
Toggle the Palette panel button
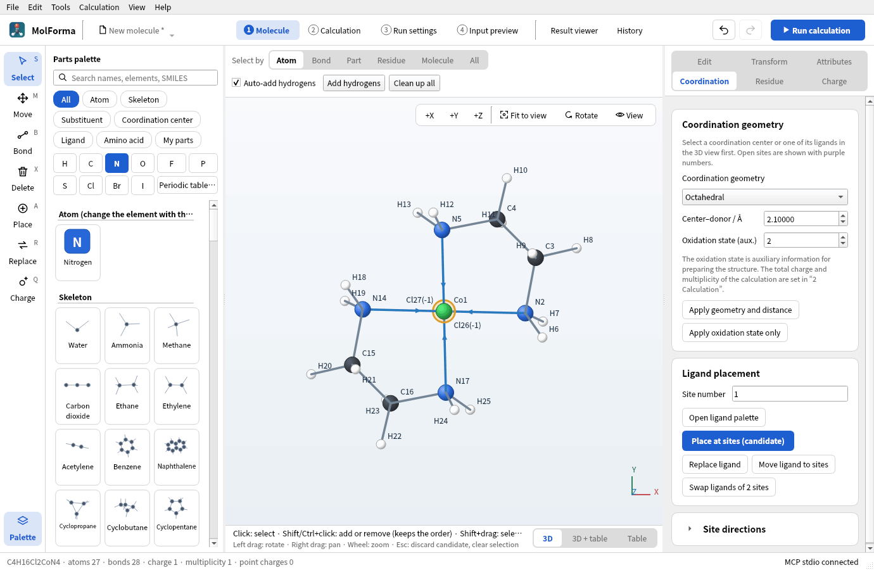tap(23, 528)
